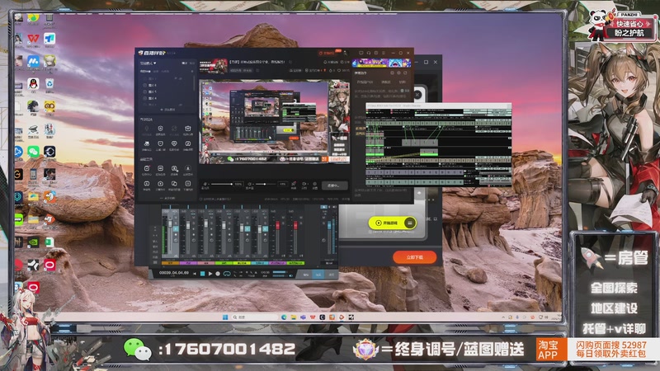
Task: Click the heart-diamond tool icon in streaming app
Action: (x=174, y=143)
